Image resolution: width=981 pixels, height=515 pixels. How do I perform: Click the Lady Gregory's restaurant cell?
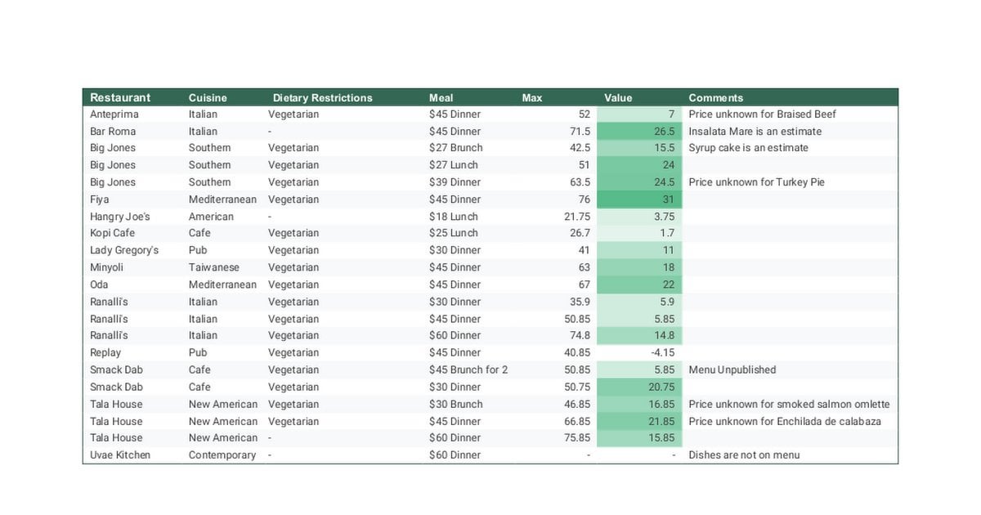click(124, 250)
